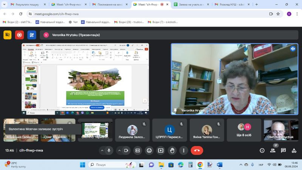The height and width of the screenshot is (170, 302).
Task: Open the Chrome profile avatar
Action: pos(289,14)
